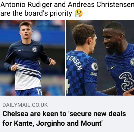The image size is (134, 132).
Task: Click the white Three sponsor logo on the blue jersey
Action: point(126,81)
